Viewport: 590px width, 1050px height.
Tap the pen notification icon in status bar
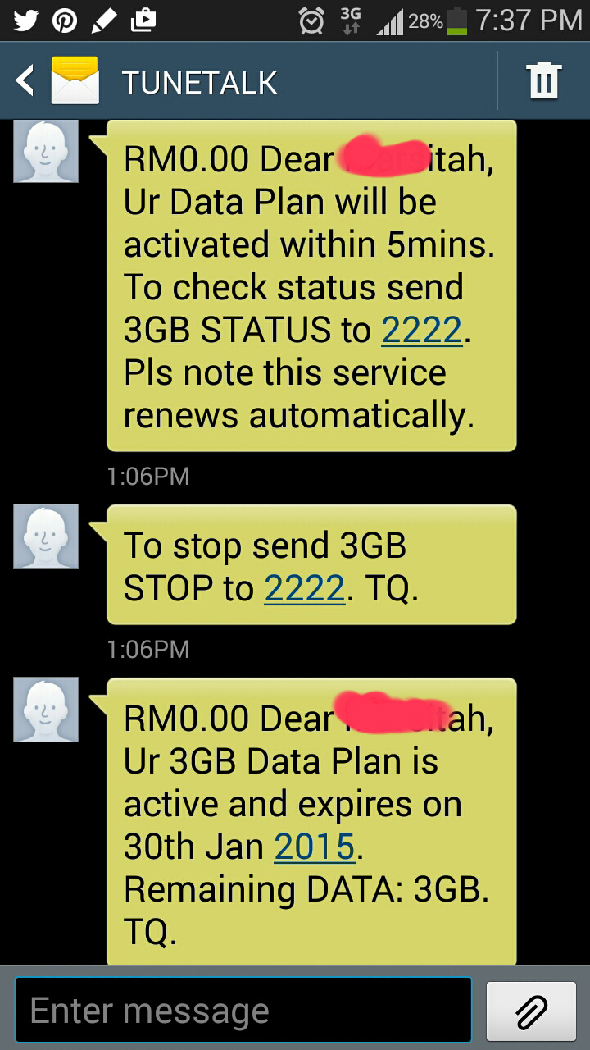(x=104, y=20)
